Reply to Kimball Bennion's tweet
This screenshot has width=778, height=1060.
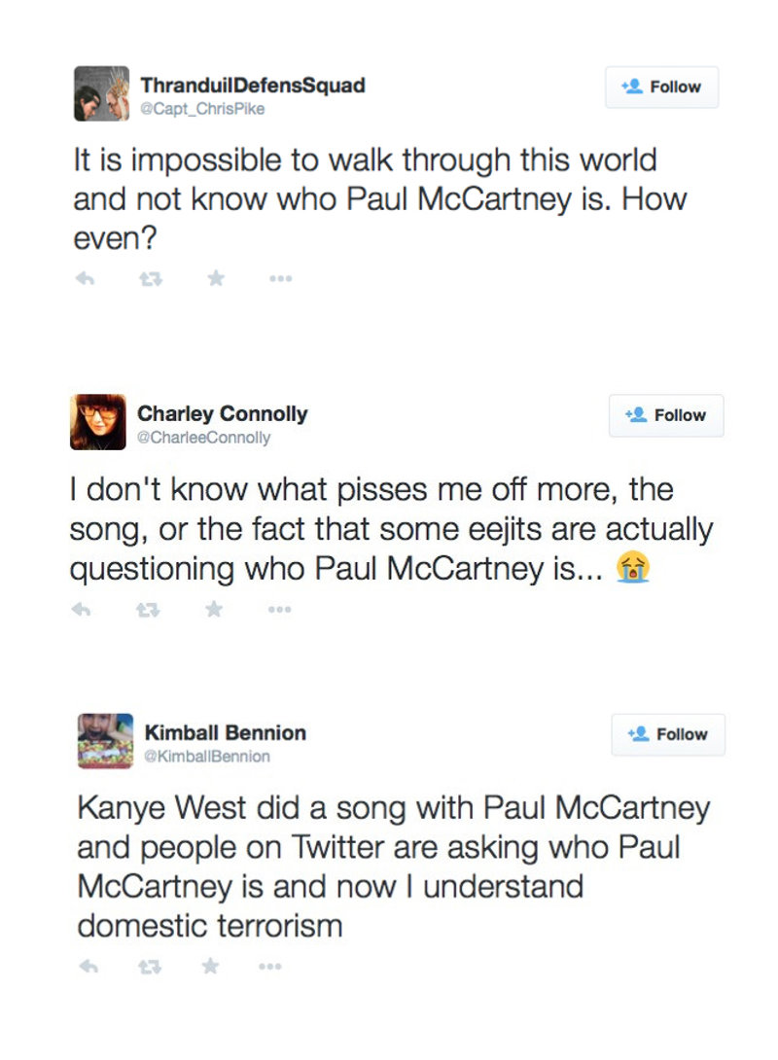coord(88,967)
